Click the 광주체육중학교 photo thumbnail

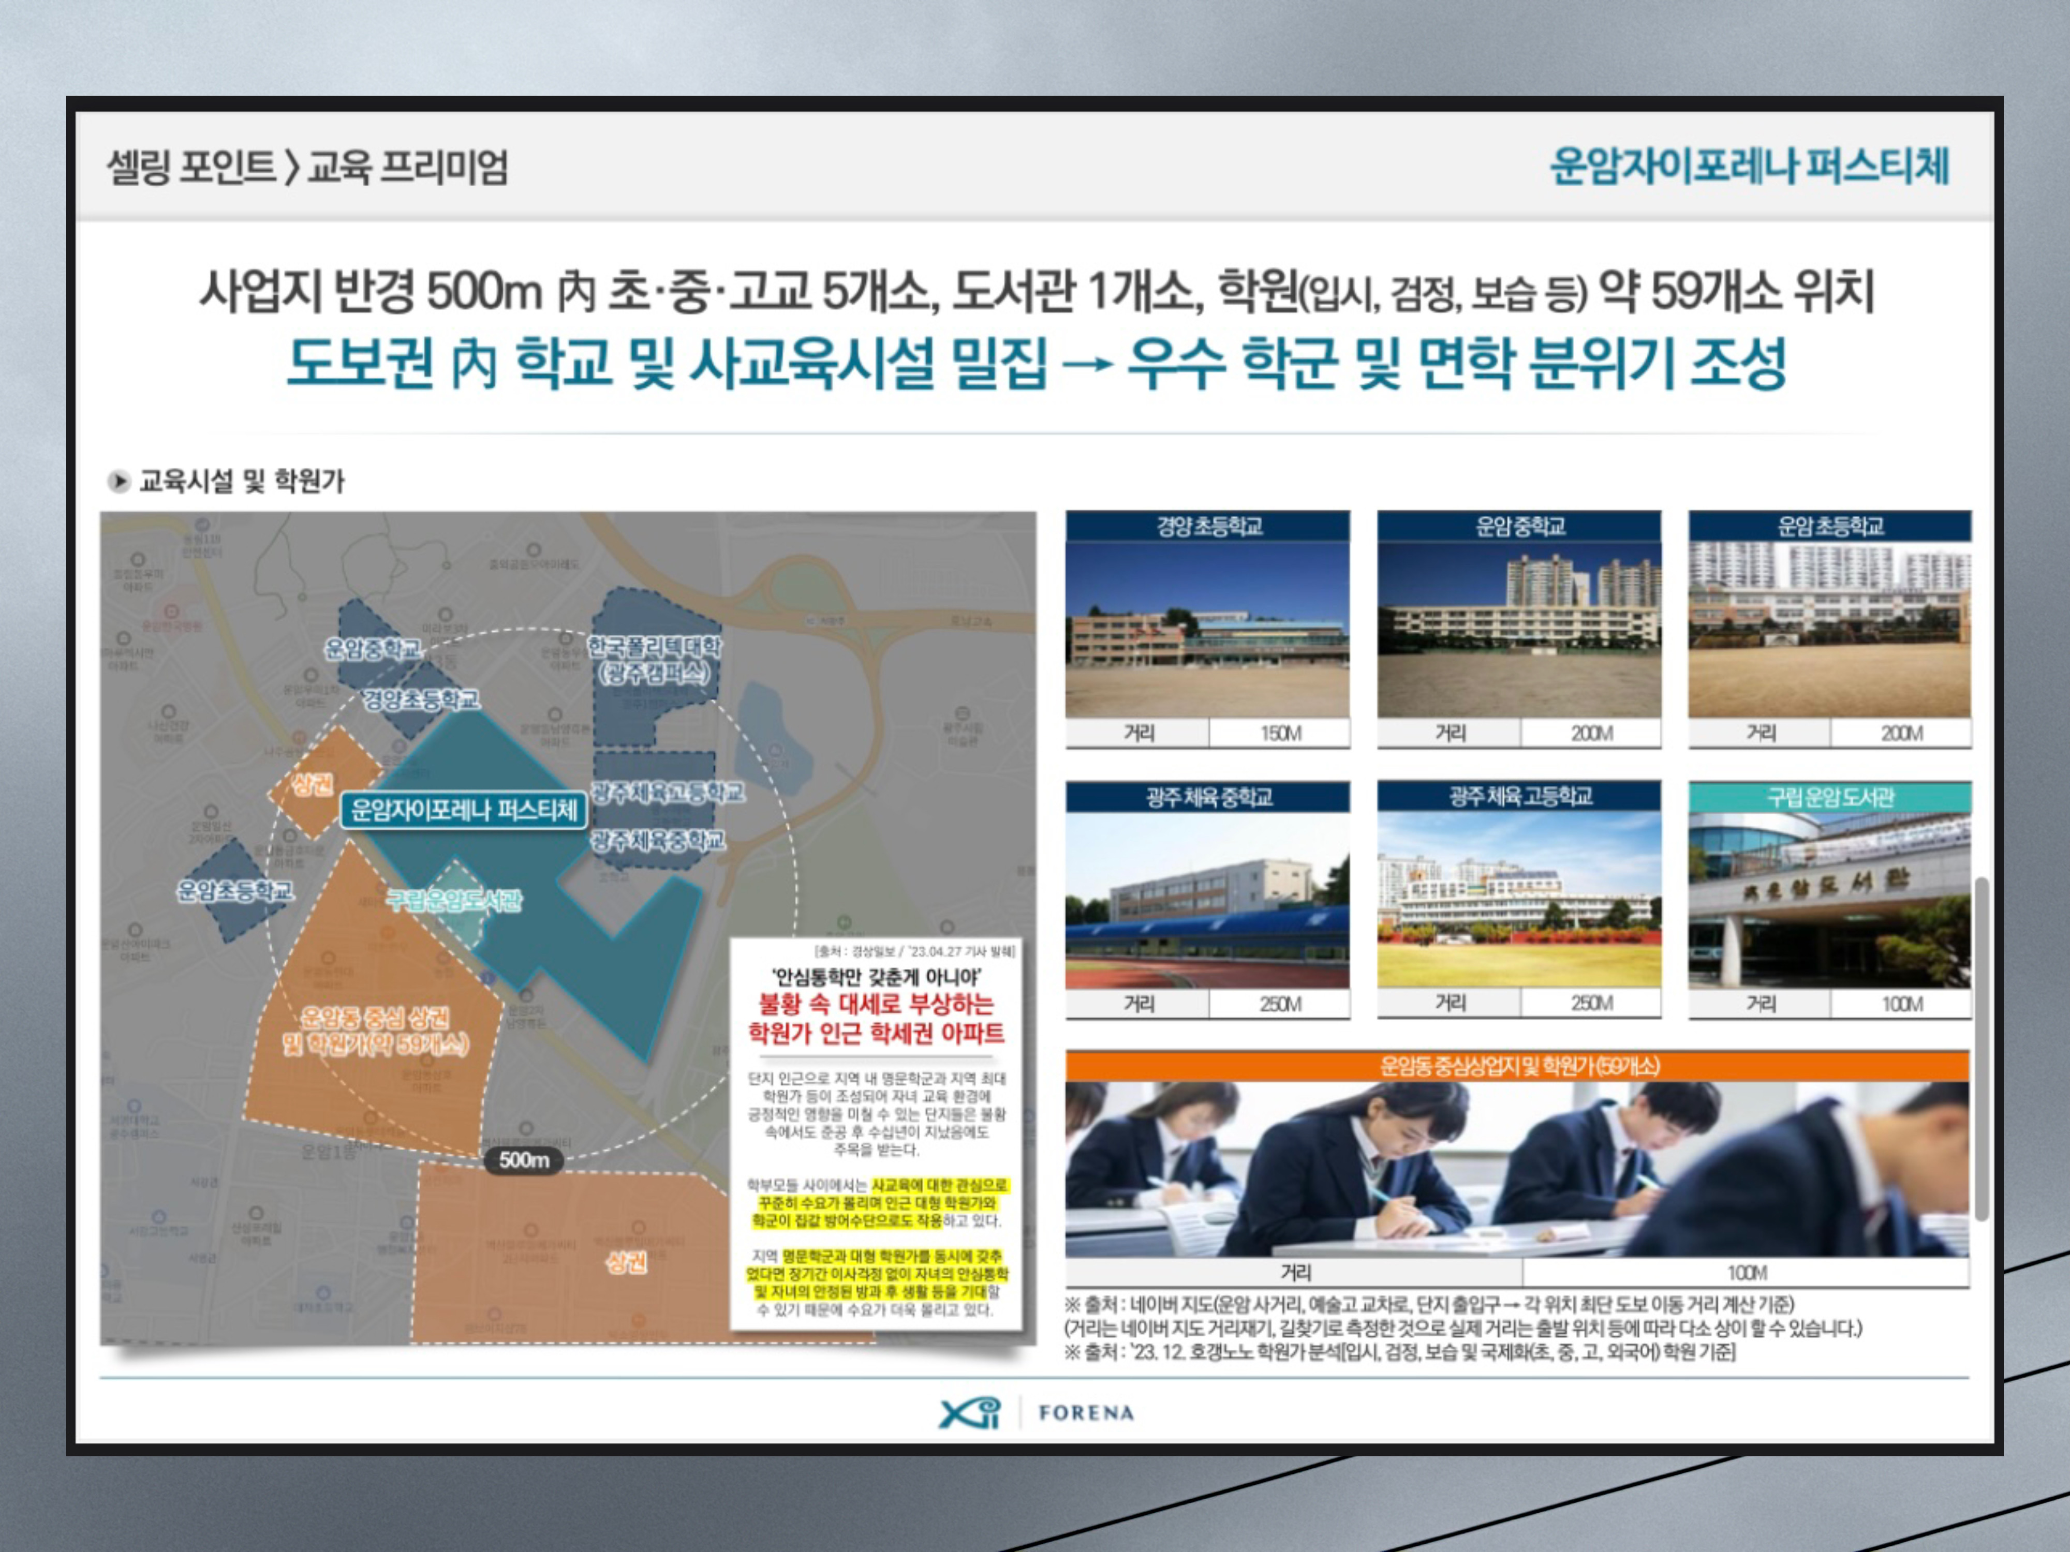(x=1207, y=900)
